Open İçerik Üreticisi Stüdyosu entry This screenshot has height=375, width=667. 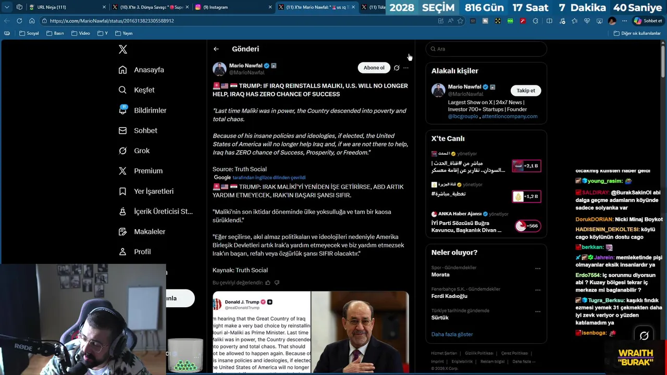pyautogui.click(x=155, y=211)
